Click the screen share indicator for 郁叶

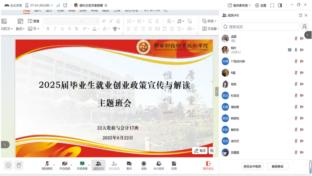coord(290,50)
